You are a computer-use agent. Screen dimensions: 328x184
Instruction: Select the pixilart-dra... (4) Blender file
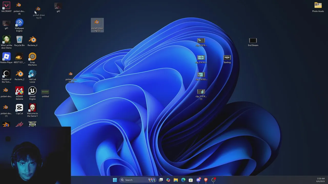coord(19,8)
